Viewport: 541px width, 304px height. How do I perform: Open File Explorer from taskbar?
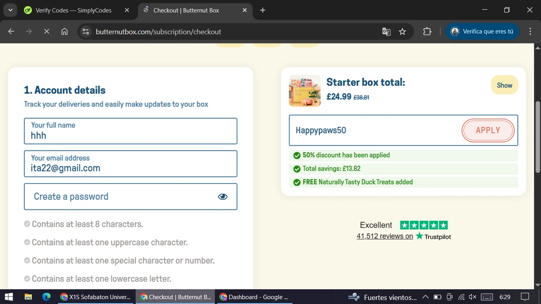28,297
